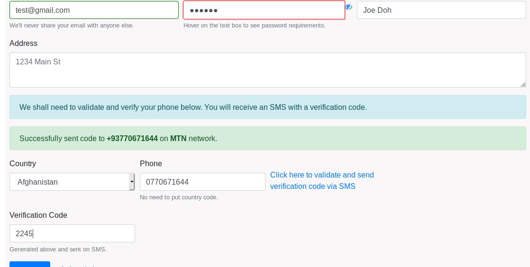Open the Country dropdown showing Afghanistan

[x=72, y=182]
